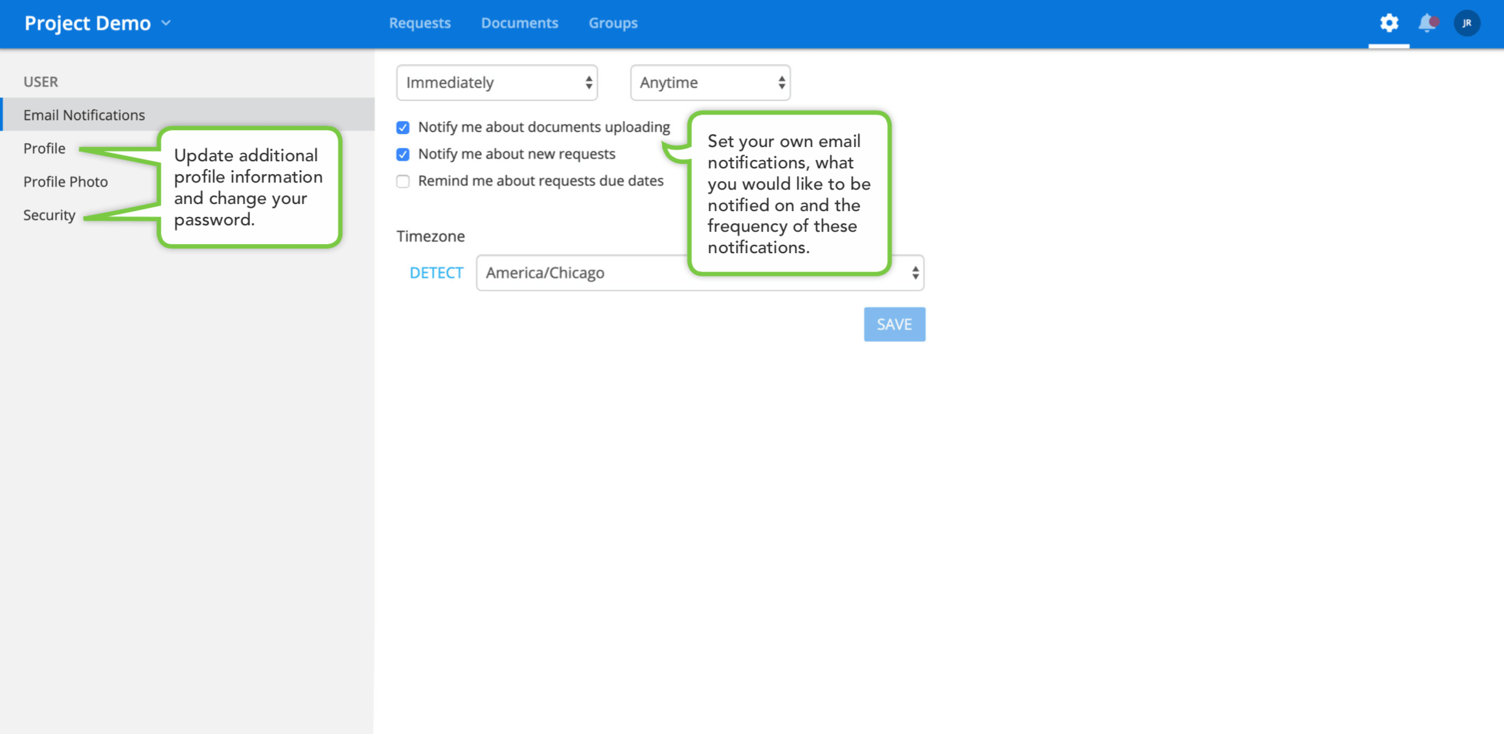The height and width of the screenshot is (734, 1504).
Task: Open the Profile settings section
Action: point(44,148)
